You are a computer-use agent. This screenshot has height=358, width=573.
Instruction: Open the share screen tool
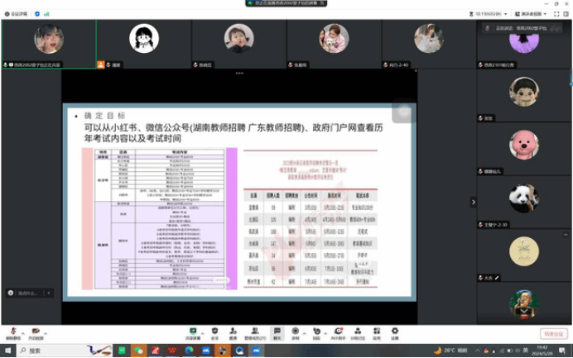click(192, 331)
